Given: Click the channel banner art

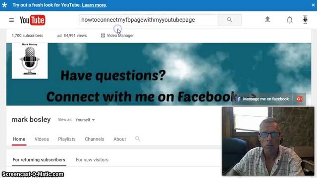Looking at the screenshot, I should click(158, 74).
